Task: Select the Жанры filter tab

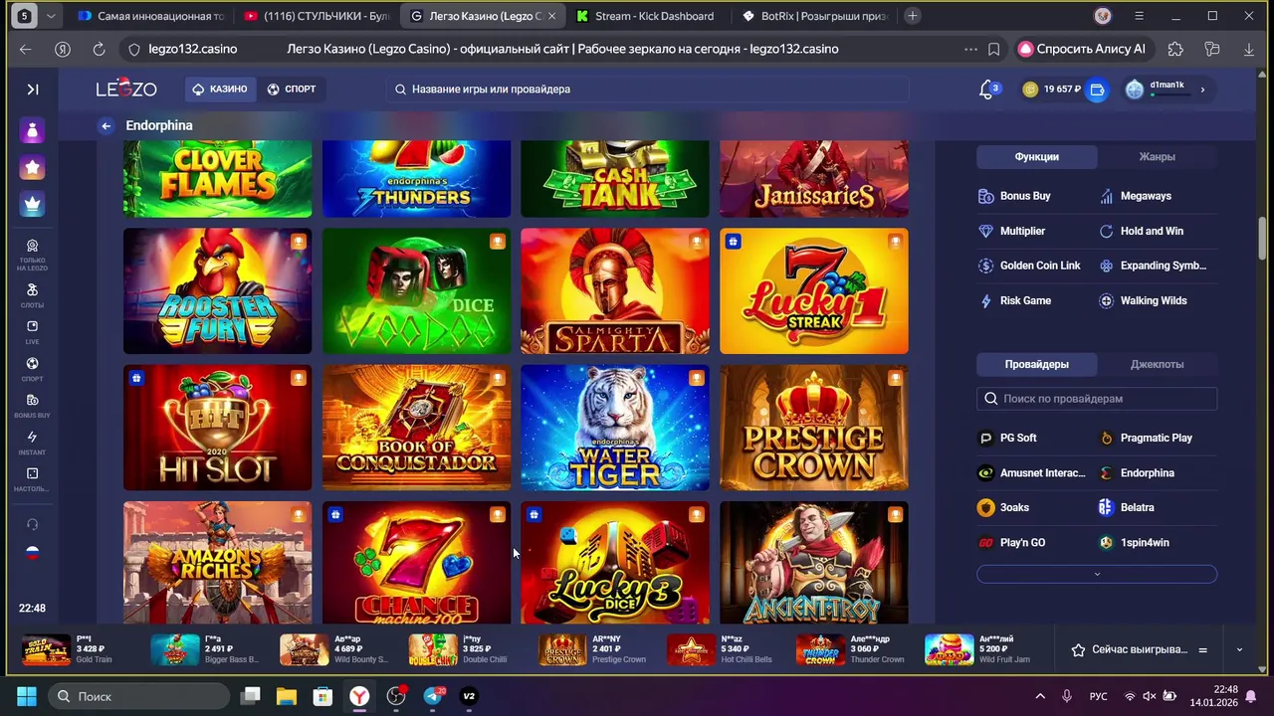Action: pyautogui.click(x=1157, y=156)
